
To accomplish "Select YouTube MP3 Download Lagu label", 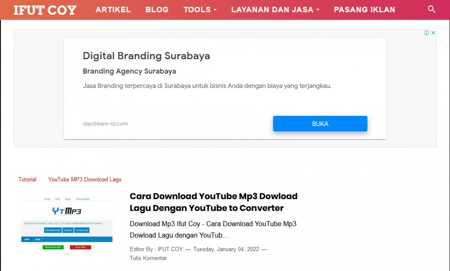I will point(85,179).
